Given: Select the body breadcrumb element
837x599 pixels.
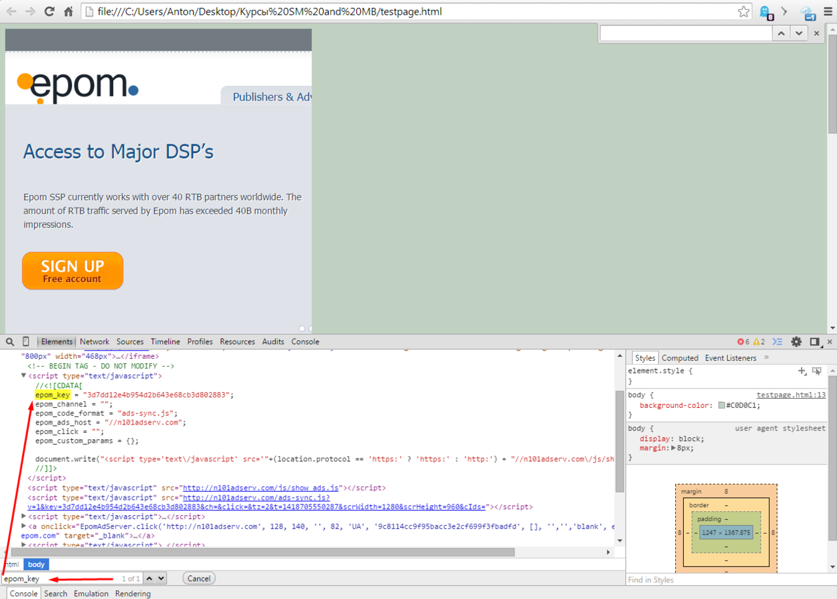Looking at the screenshot, I should pos(37,564).
